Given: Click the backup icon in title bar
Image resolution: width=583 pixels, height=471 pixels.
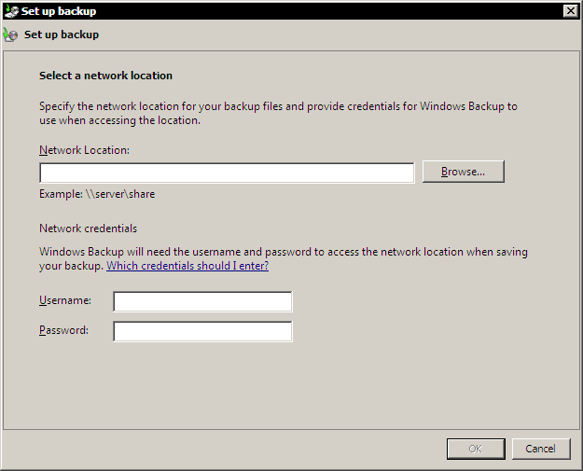Looking at the screenshot, I should point(11,11).
